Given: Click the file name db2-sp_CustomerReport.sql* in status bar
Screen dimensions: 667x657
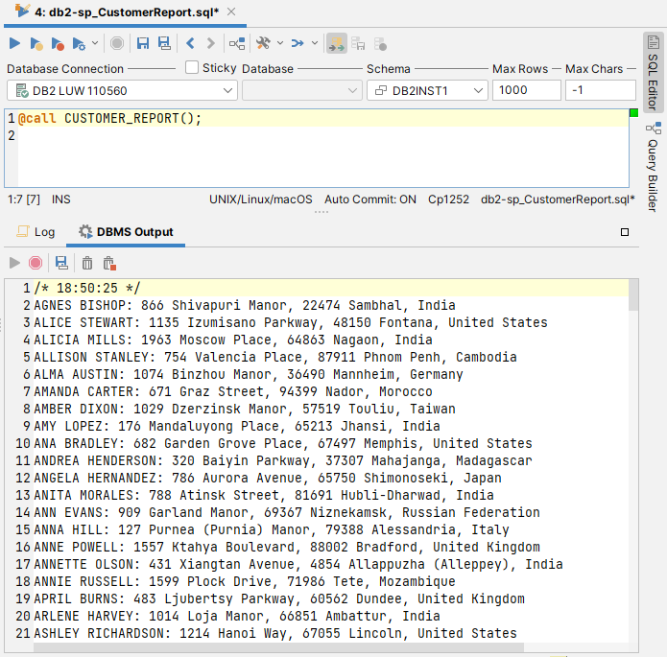Looking at the screenshot, I should point(558,199).
